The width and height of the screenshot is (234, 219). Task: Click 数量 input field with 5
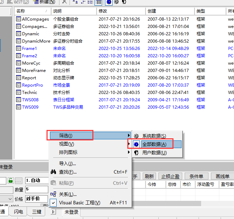37,189
